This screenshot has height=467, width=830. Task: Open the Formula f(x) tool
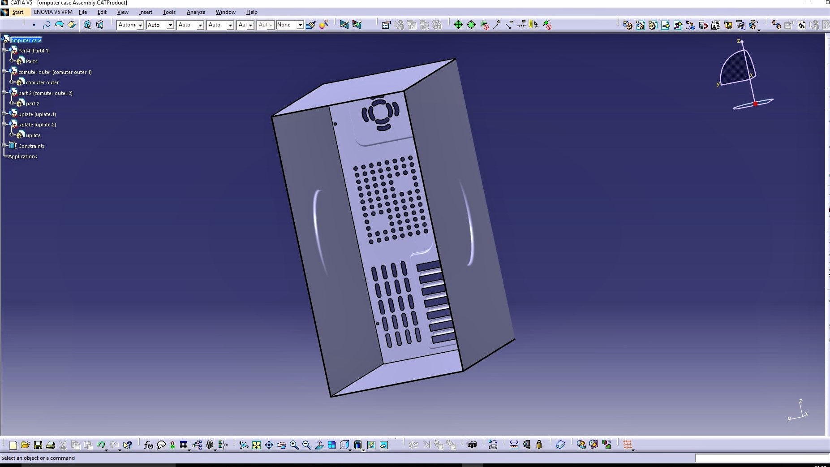(149, 445)
